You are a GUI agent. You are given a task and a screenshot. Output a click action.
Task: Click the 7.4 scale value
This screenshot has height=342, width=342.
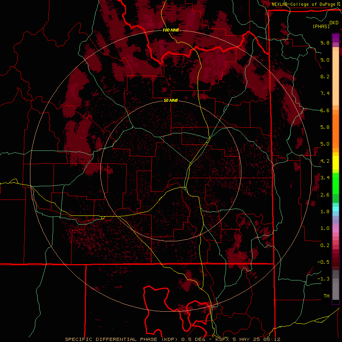pyautogui.click(x=325, y=93)
